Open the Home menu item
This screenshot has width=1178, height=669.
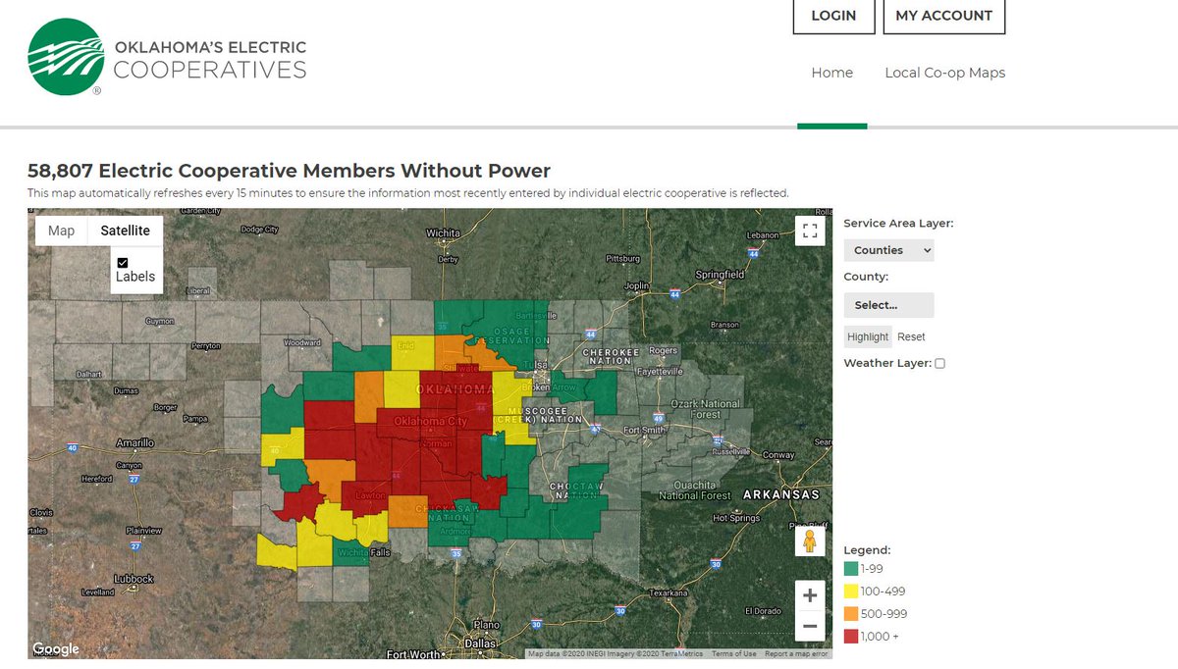832,72
